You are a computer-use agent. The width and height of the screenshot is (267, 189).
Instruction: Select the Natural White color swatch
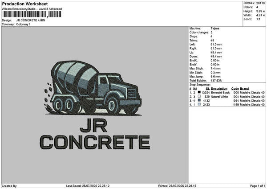199,96
